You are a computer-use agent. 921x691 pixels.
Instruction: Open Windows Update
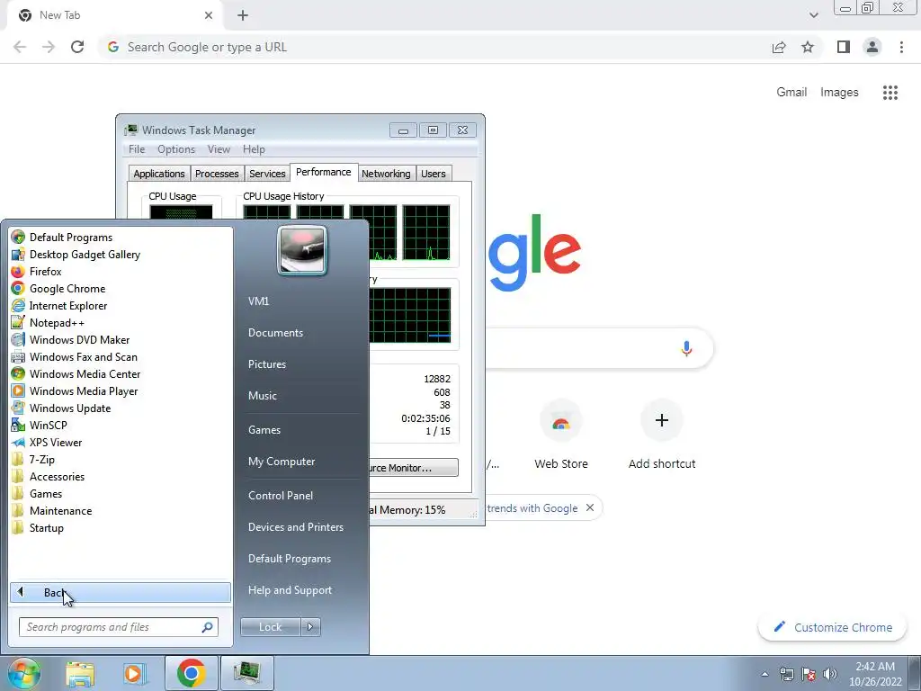point(61,408)
